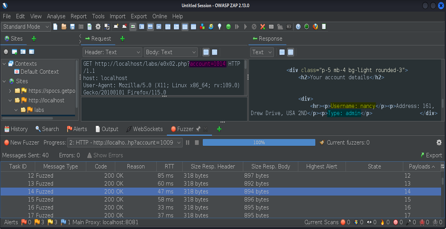Viewport: 446px width, 229px height.
Task: Switch to the History tab
Action: 16,129
